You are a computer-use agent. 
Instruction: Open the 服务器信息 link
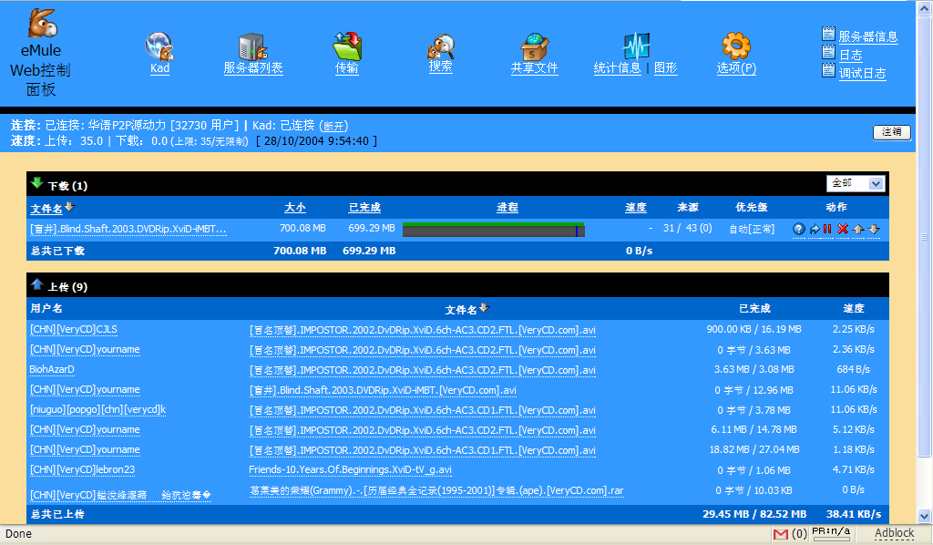click(x=867, y=36)
